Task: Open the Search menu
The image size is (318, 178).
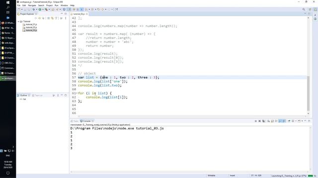Action: 41,5
